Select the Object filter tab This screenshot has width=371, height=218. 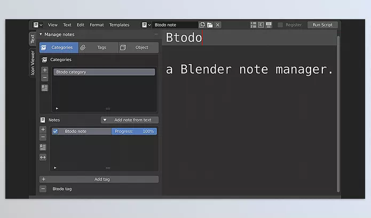[x=139, y=47]
